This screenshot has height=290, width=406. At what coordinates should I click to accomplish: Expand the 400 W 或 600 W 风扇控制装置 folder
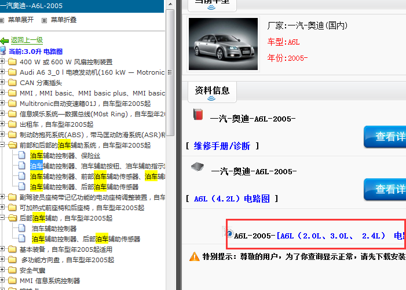point(2,61)
